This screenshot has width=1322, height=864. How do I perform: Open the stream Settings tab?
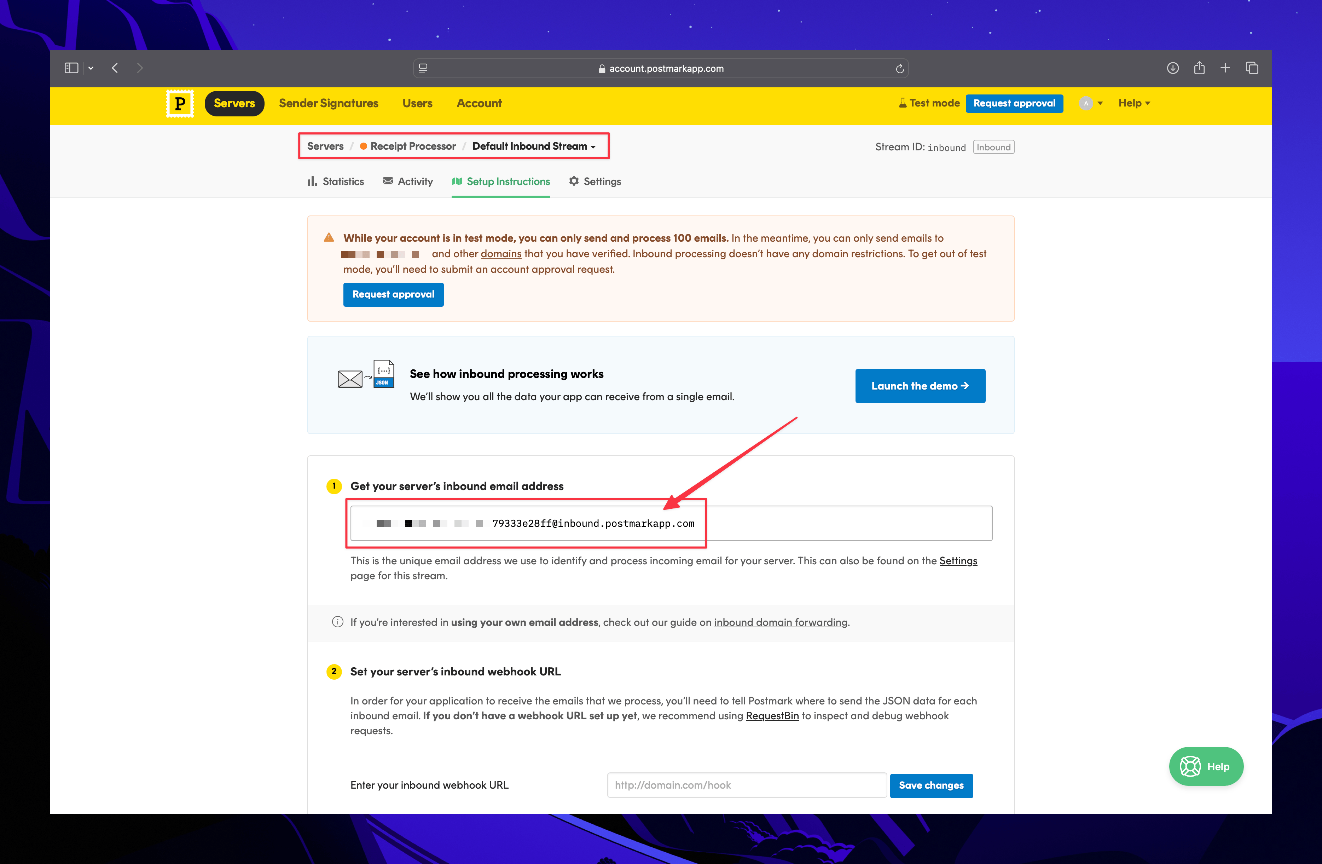[595, 182]
